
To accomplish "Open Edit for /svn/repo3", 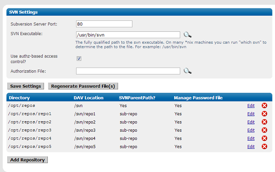I will tap(251, 130).
